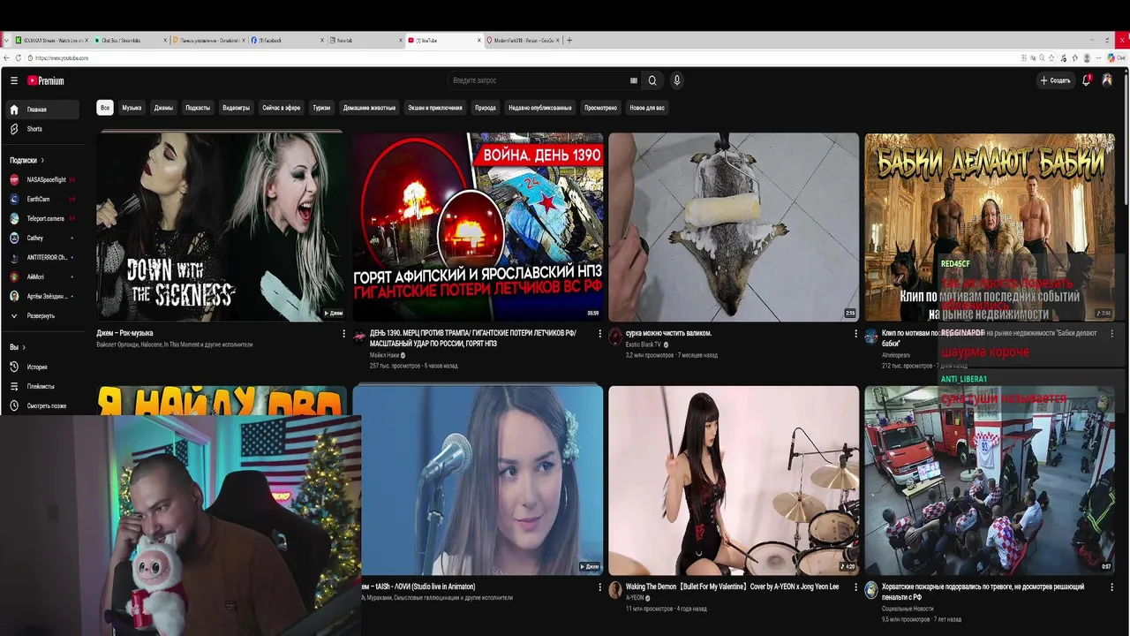Select the Музыка filter chip
The width and height of the screenshot is (1130, 636).
tap(132, 108)
